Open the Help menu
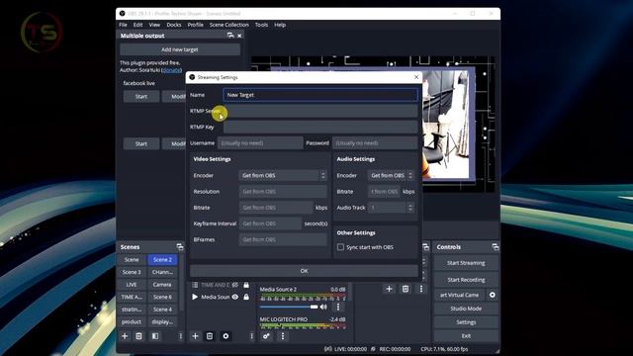This screenshot has width=633, height=356. (x=280, y=25)
